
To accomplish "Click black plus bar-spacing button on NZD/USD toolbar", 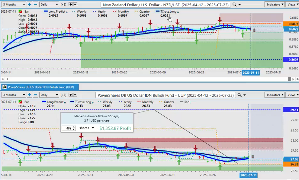I will click(71, 5).
